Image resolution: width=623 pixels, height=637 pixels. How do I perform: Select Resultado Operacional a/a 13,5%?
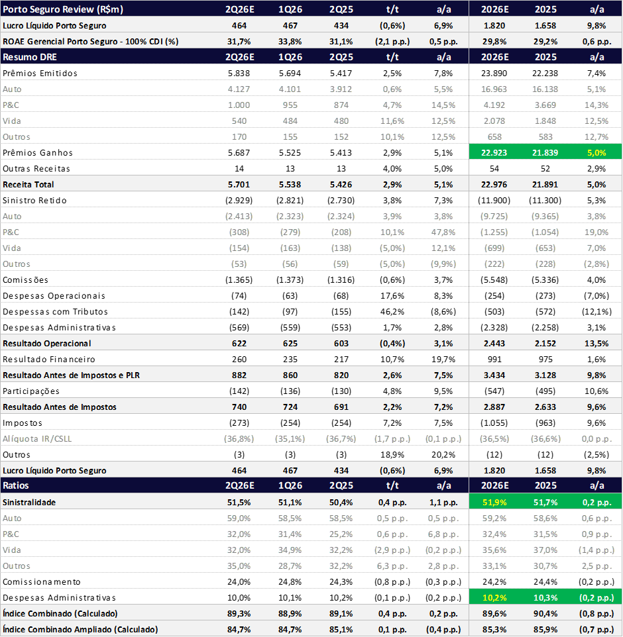tap(596, 343)
